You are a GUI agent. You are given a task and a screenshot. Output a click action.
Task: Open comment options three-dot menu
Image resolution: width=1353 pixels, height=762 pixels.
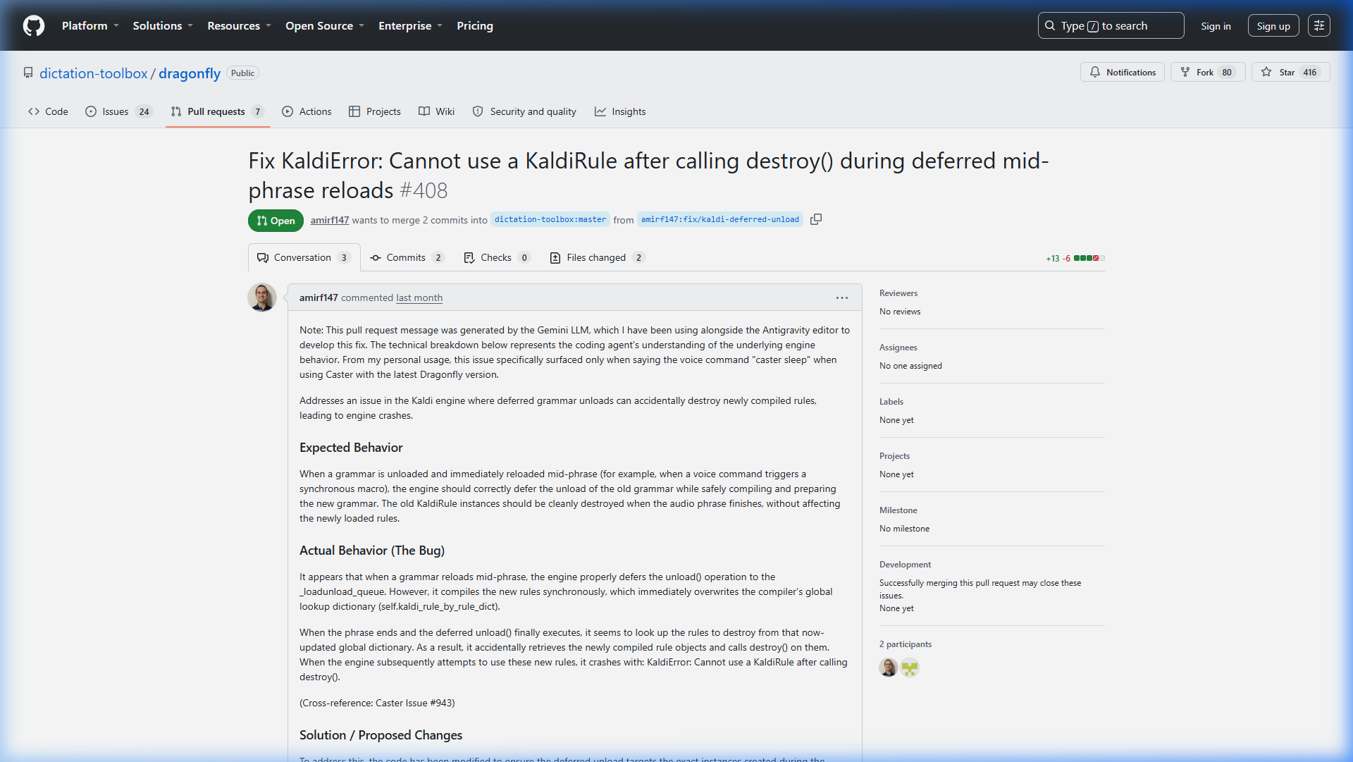point(842,298)
